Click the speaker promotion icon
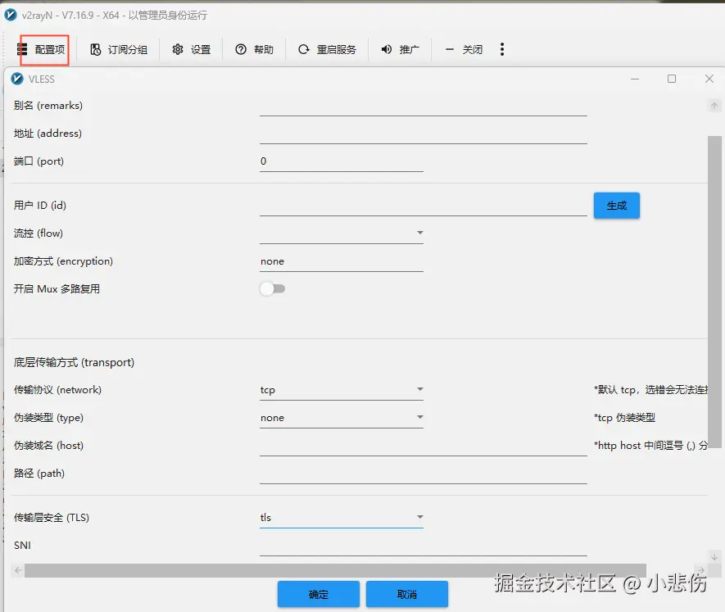This screenshot has height=612, width=725. click(x=387, y=49)
